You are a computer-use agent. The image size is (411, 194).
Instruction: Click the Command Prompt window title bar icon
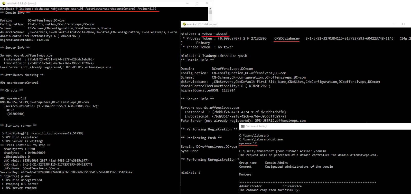[x=243, y=126]
